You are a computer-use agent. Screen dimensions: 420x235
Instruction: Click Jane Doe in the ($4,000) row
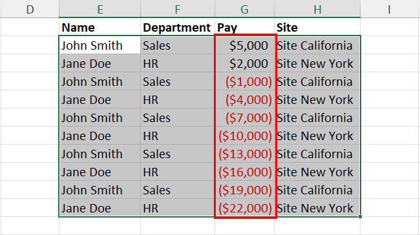point(100,99)
